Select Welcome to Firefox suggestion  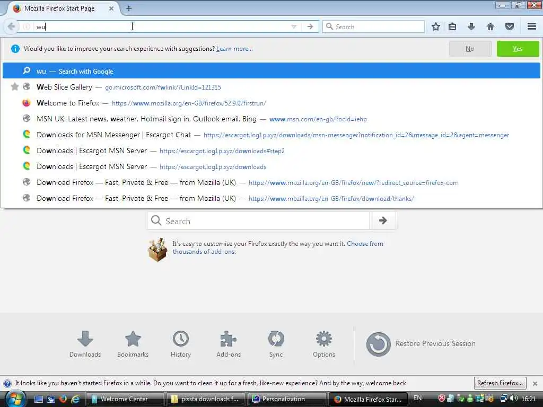coord(271,103)
